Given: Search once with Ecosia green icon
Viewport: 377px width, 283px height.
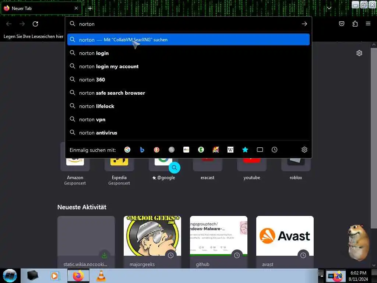Looking at the screenshot, I should [201, 150].
